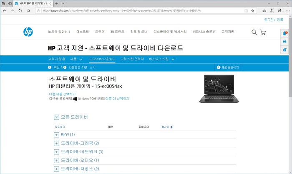Viewport: 292px width, 174px height.
Task: Click the HP logo icon
Action: pos(28,32)
